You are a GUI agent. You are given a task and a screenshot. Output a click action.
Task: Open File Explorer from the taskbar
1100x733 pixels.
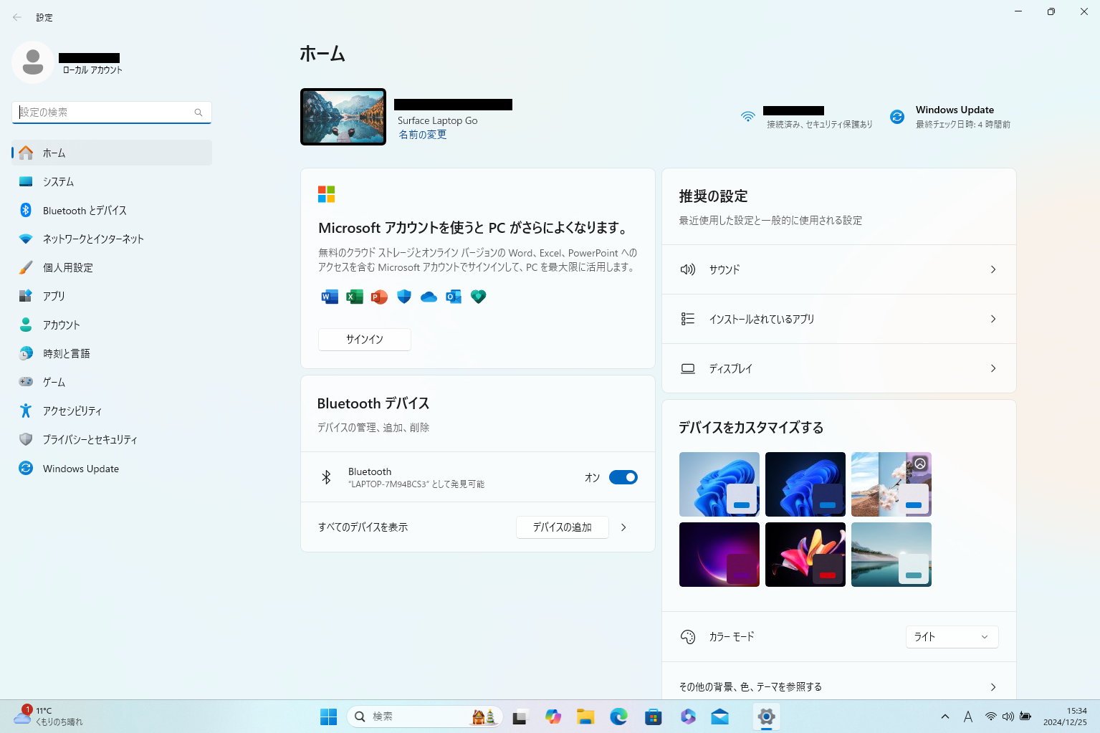pyautogui.click(x=585, y=717)
